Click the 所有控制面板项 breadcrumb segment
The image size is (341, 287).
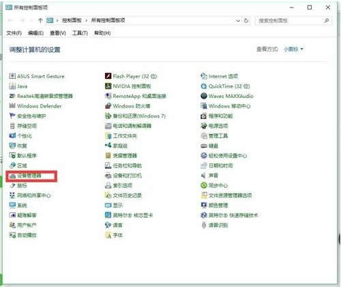tap(108, 20)
